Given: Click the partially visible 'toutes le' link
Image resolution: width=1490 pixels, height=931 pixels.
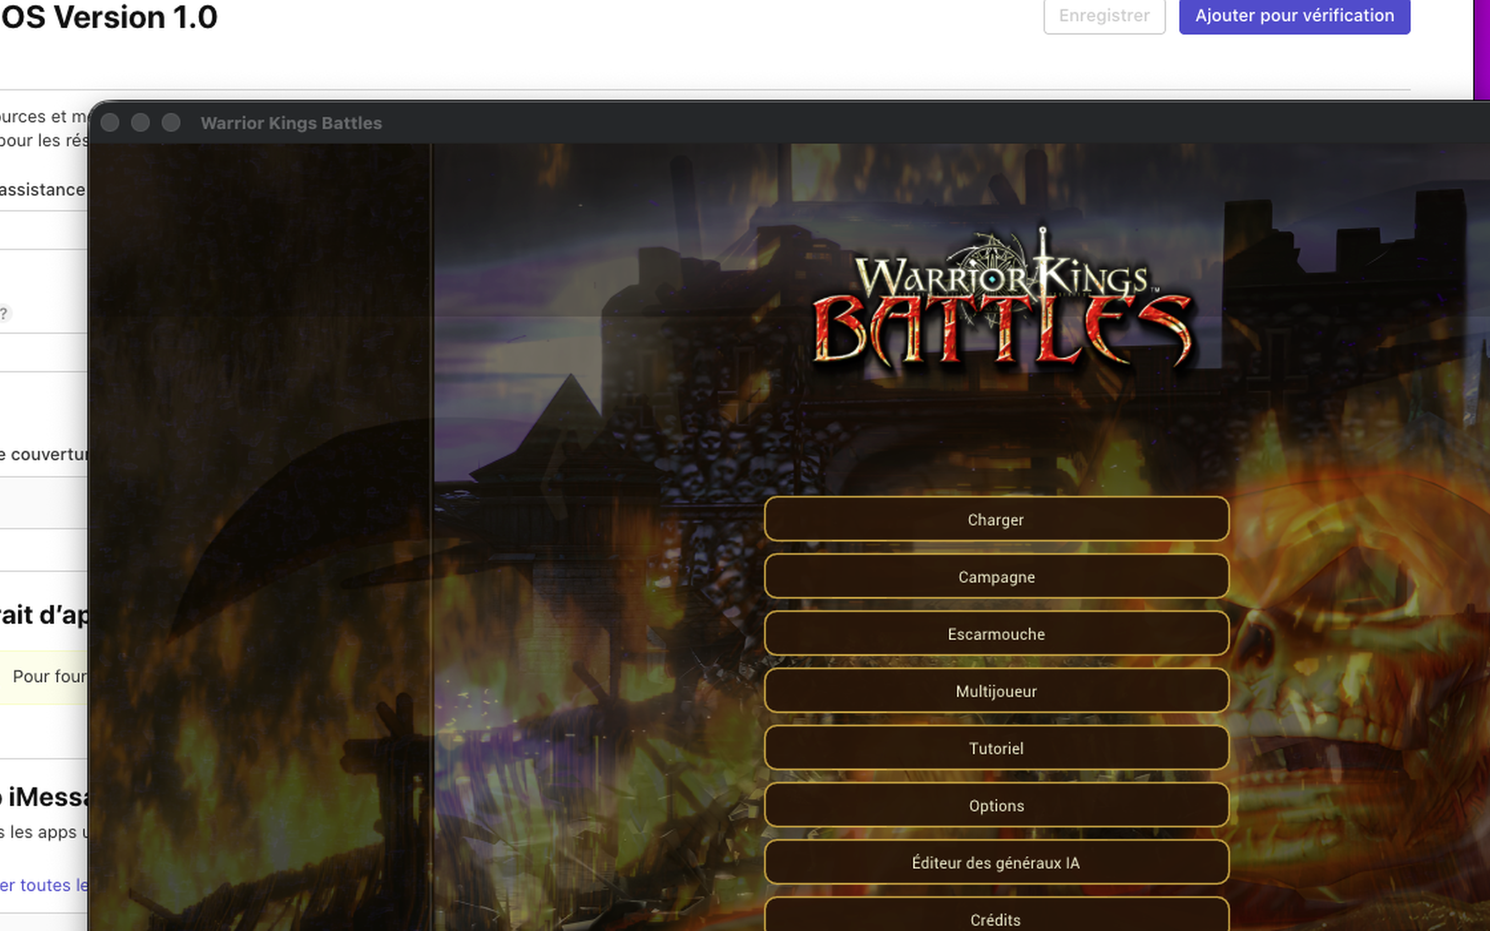Looking at the screenshot, I should coord(43,885).
